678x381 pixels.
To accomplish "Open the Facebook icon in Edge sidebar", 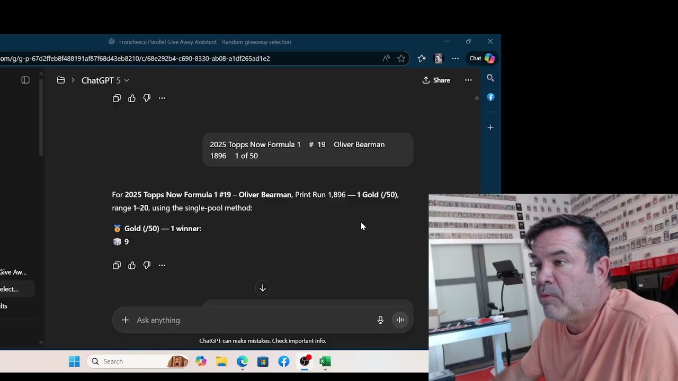I will [490, 97].
